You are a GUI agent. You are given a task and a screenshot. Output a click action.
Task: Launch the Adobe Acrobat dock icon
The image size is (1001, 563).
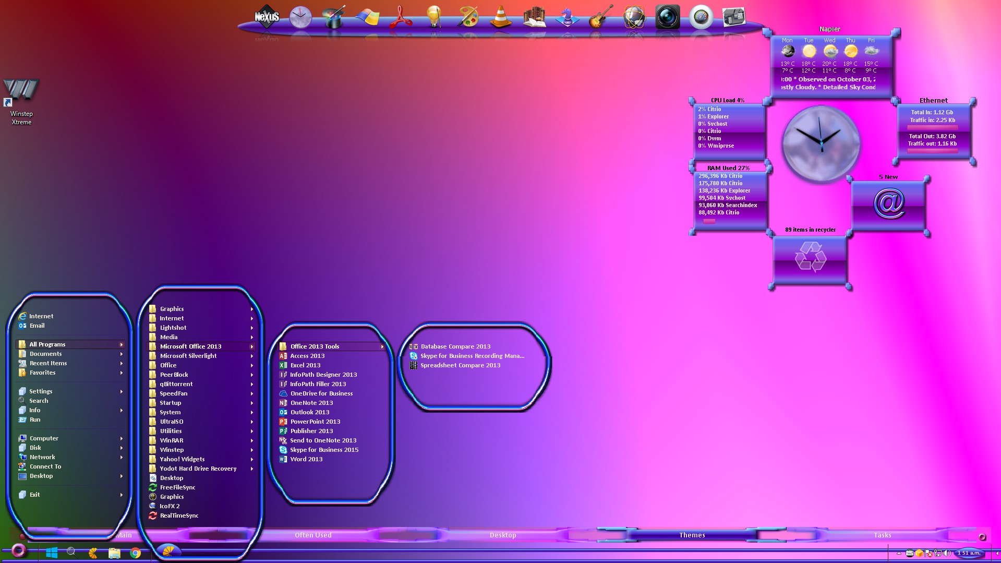pyautogui.click(x=402, y=17)
